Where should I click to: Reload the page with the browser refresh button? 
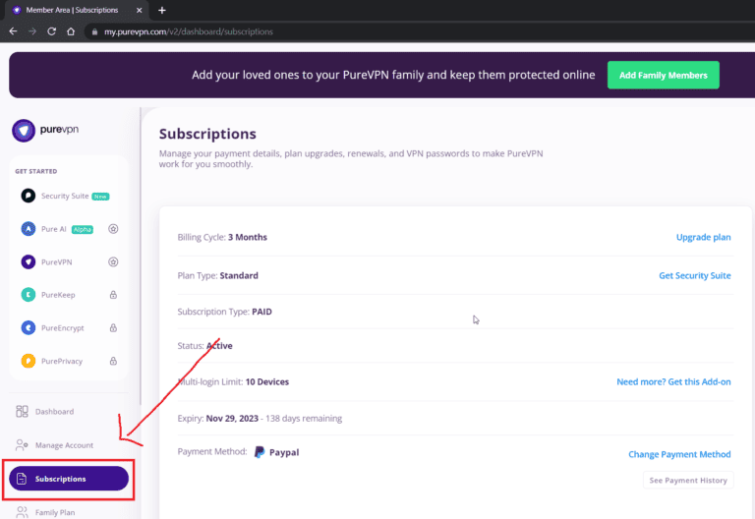coord(51,31)
